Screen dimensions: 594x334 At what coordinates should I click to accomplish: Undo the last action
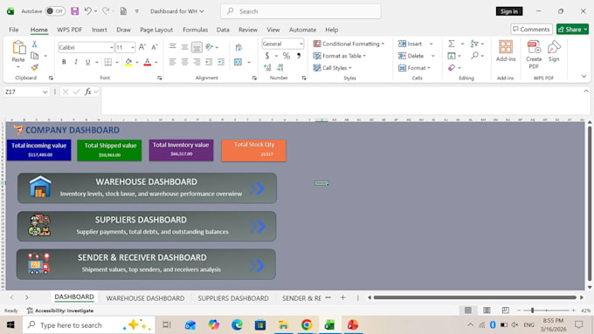[x=87, y=11]
